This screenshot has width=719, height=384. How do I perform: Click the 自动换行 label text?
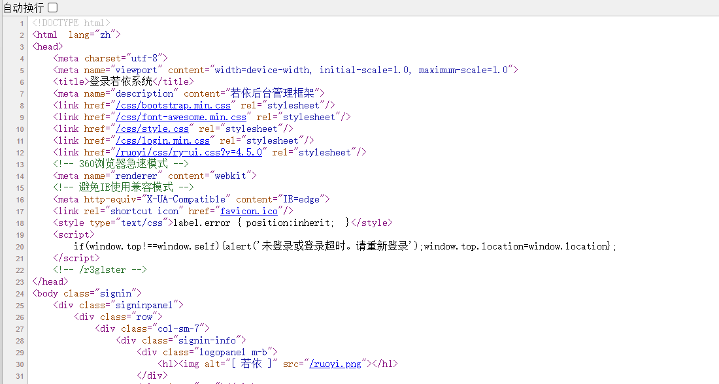(x=24, y=8)
